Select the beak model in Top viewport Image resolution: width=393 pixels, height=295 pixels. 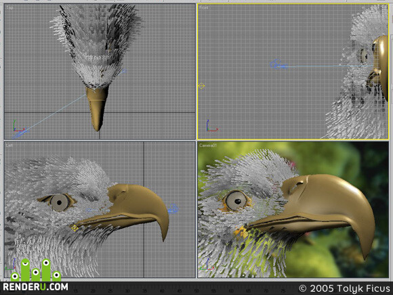coord(98,108)
